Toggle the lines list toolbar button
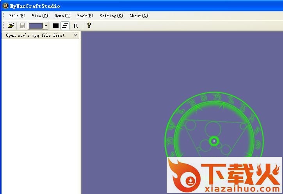This screenshot has width=283, height=194. (65, 26)
